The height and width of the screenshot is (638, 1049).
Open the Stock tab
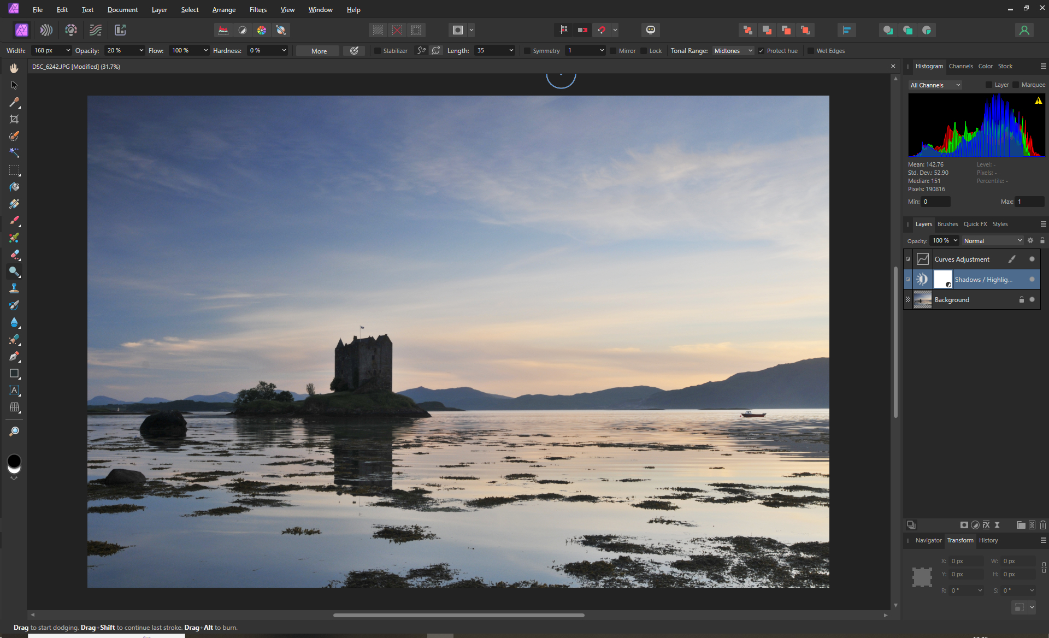pos(1005,66)
